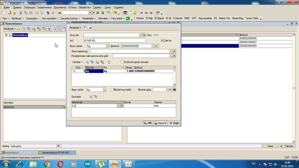Click the refresh icon in Nomenklatura list toolbar

pos(54,29)
